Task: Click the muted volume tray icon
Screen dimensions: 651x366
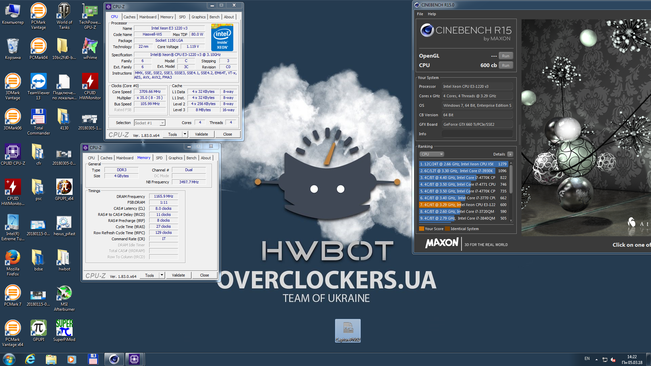Action: 613,360
